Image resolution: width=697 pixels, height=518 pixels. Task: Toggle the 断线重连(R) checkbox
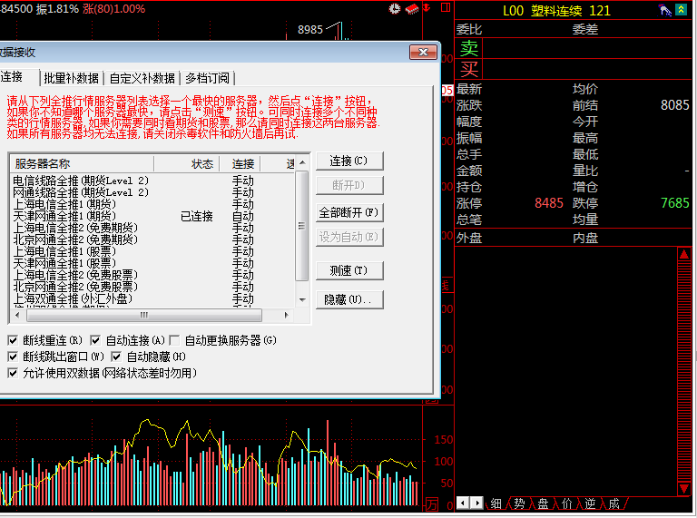[x=13, y=340]
